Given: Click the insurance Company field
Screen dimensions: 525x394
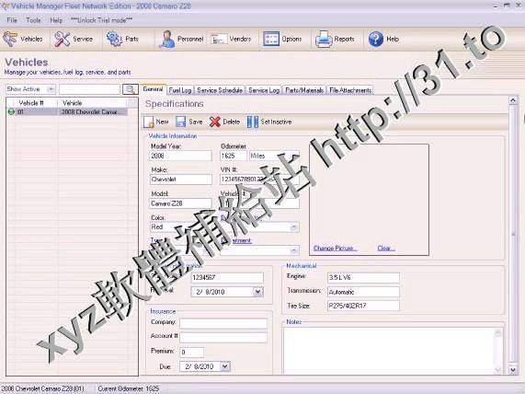Looking at the screenshot, I should coord(223,323).
